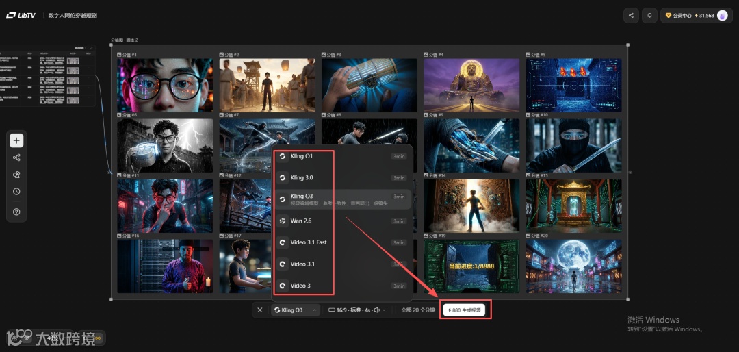Click the Wan 2.6 model icon
Image resolution: width=739 pixels, height=352 pixels.
pyautogui.click(x=283, y=221)
